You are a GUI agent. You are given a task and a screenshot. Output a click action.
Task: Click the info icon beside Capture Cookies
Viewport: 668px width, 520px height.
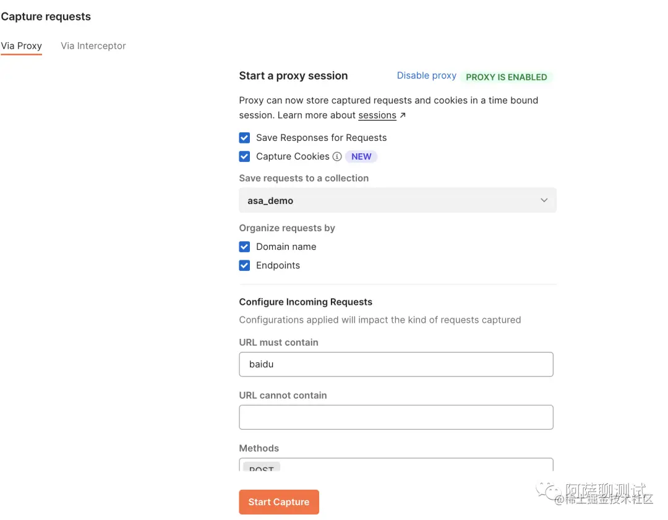tap(337, 156)
